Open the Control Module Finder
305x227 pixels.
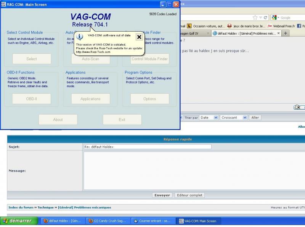click(x=149, y=59)
